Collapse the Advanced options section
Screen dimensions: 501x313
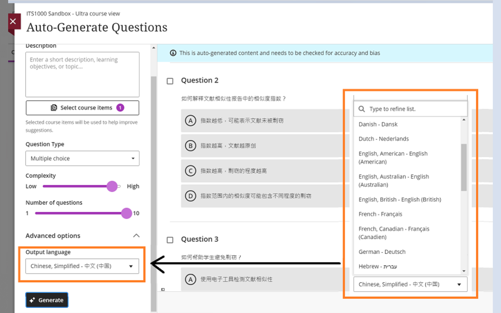[x=136, y=236]
